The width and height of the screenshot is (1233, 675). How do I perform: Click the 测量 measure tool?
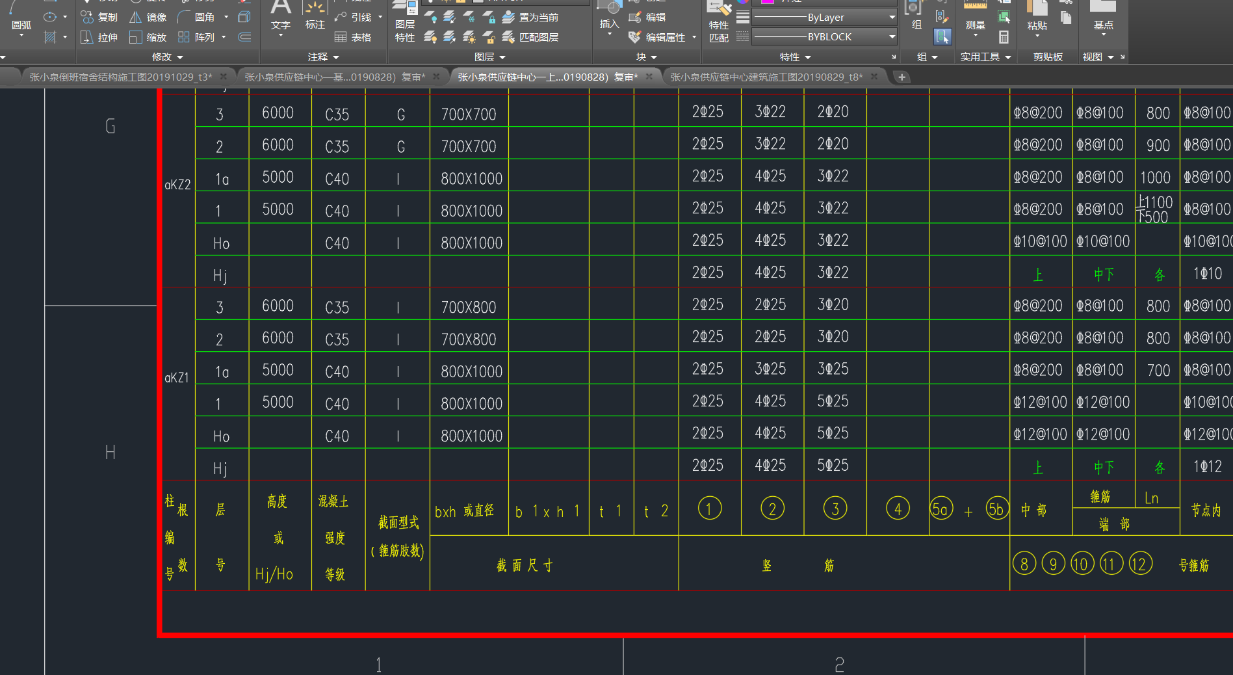click(976, 18)
